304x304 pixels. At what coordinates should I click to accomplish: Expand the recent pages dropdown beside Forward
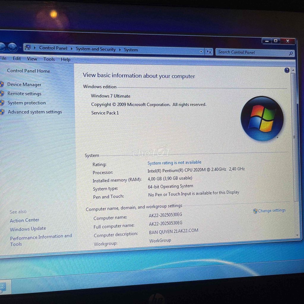point(20,47)
